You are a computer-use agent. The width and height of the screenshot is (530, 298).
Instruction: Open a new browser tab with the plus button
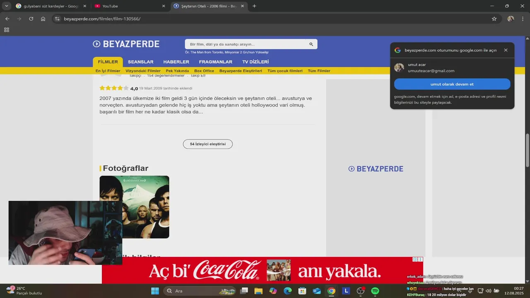coord(254,6)
